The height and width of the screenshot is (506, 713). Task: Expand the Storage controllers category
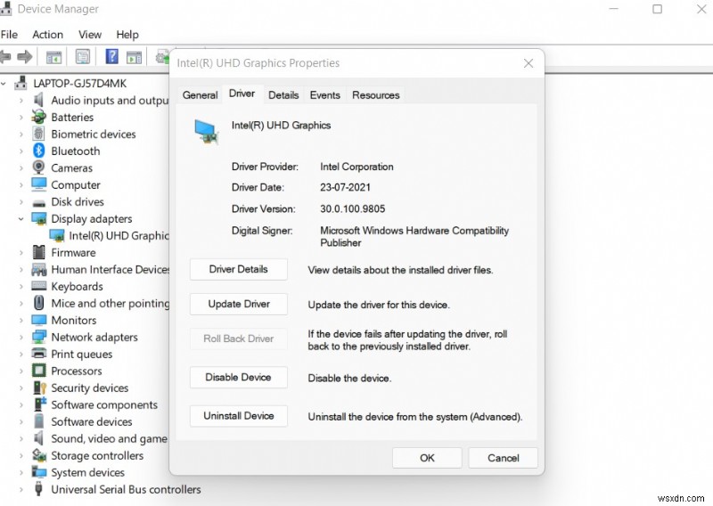click(x=20, y=456)
